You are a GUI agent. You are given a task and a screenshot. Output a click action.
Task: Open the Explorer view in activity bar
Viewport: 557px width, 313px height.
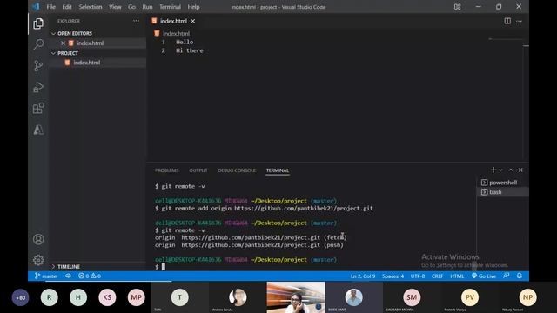pos(38,23)
